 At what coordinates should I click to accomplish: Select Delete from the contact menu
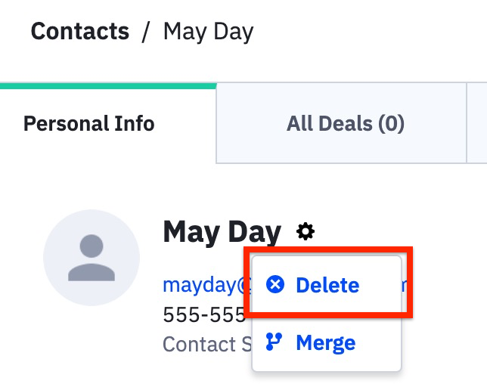(327, 285)
